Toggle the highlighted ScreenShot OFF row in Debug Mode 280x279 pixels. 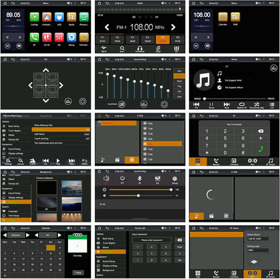click(61, 129)
